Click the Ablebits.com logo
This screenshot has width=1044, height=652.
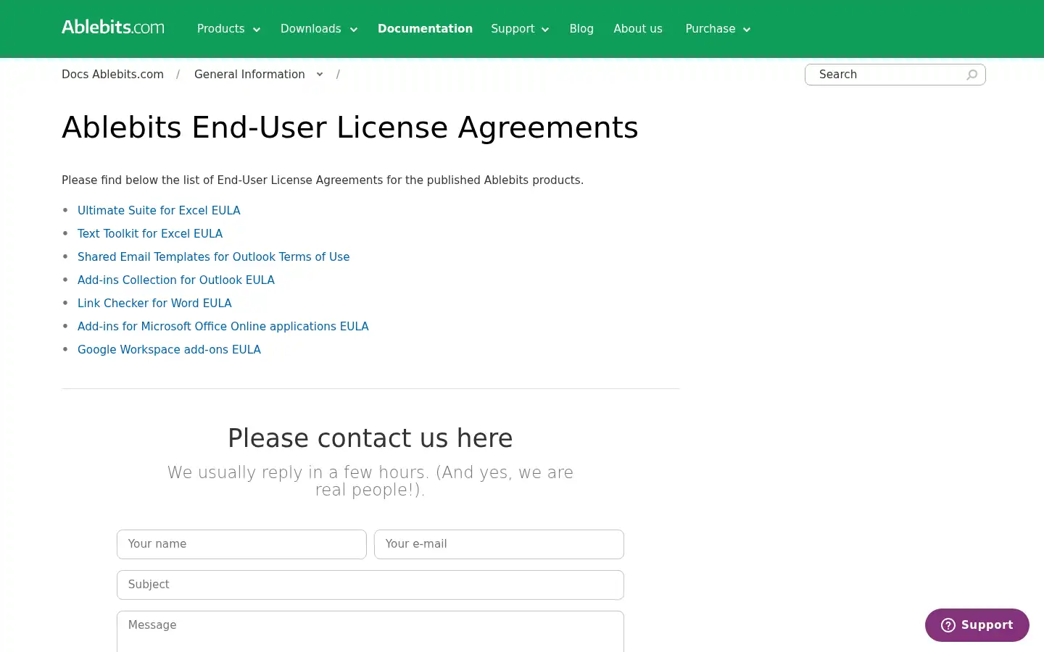tap(113, 28)
